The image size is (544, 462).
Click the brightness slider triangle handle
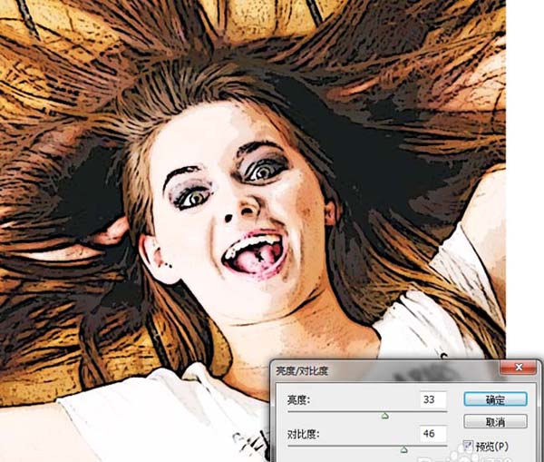pos(384,416)
